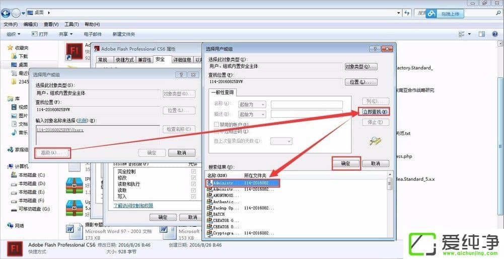Viewport: 504px width, 259px height.
Task: Click the Explorer back navigation arrow
Action: 6,13
